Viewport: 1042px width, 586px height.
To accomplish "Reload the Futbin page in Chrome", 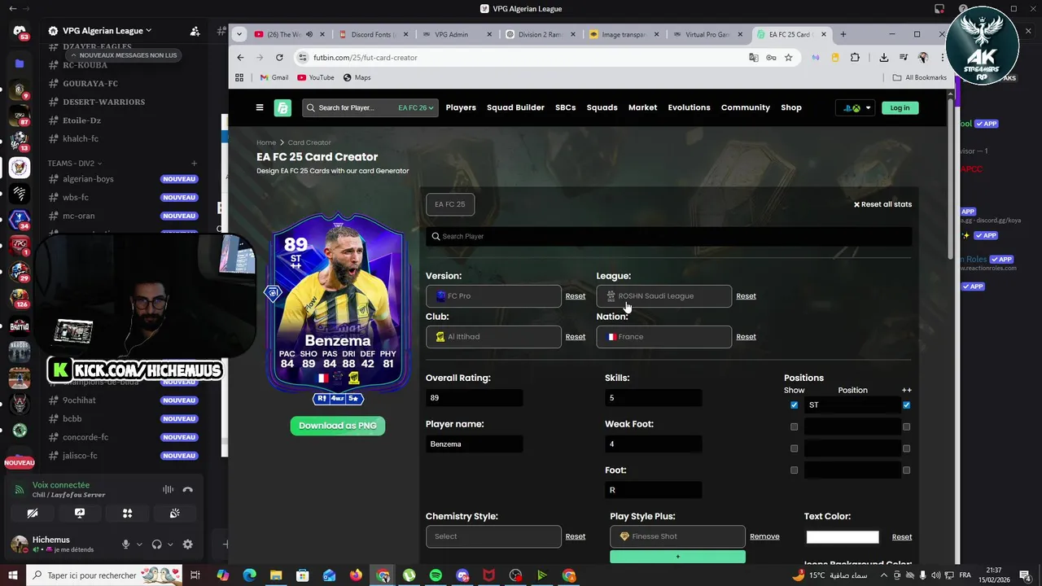I will coord(279,58).
